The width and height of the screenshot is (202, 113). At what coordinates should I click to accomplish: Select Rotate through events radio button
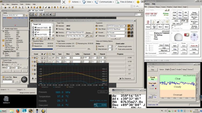click(116, 46)
